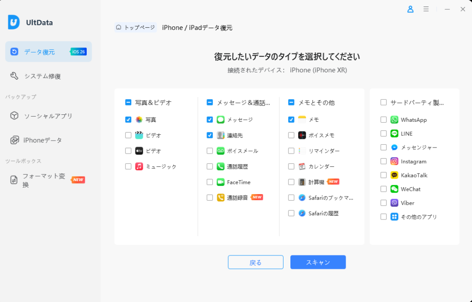This screenshot has width=472, height=302.
Task: Click the WhatsApp app icon
Action: 394,120
